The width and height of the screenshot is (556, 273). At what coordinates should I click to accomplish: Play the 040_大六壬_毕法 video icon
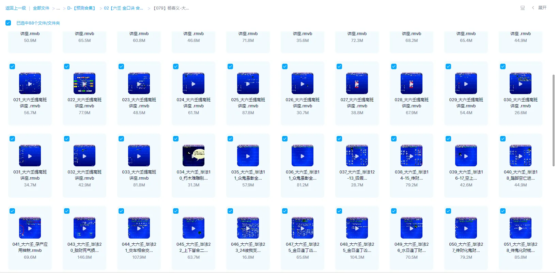521,156
